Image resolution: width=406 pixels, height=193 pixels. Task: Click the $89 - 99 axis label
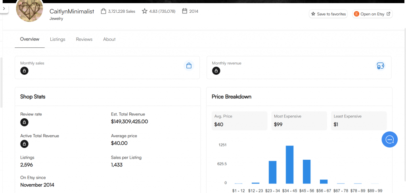[375, 191]
